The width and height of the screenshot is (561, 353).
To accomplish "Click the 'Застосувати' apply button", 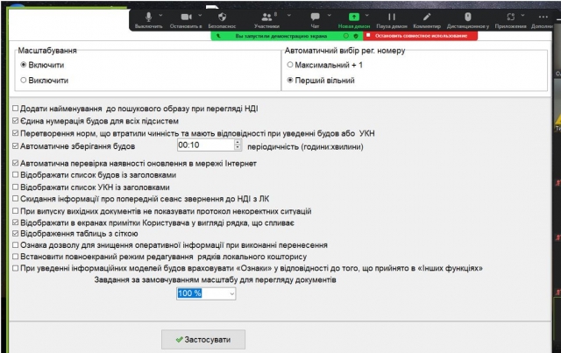I will pyautogui.click(x=203, y=339).
